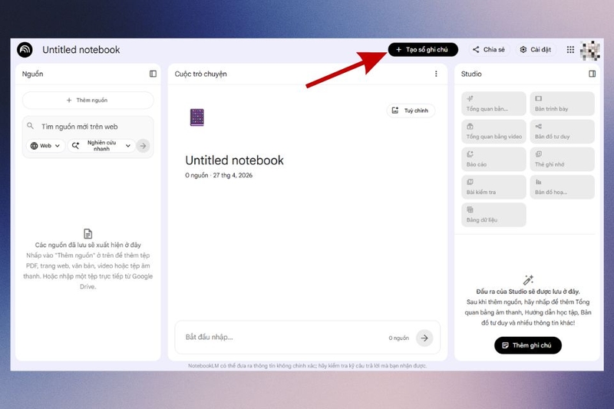Click the 0 nguồn · 27 thg 4, 2026 text

click(x=219, y=176)
